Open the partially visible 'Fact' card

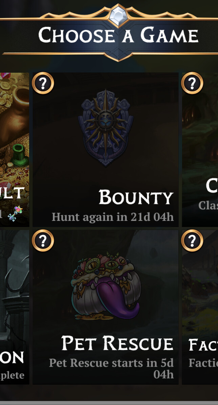(200, 307)
